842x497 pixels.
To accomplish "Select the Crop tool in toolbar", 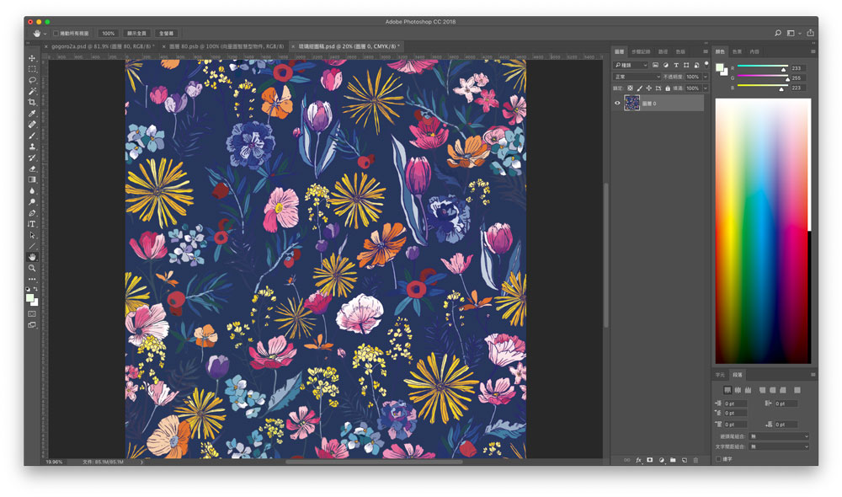I will coord(32,102).
